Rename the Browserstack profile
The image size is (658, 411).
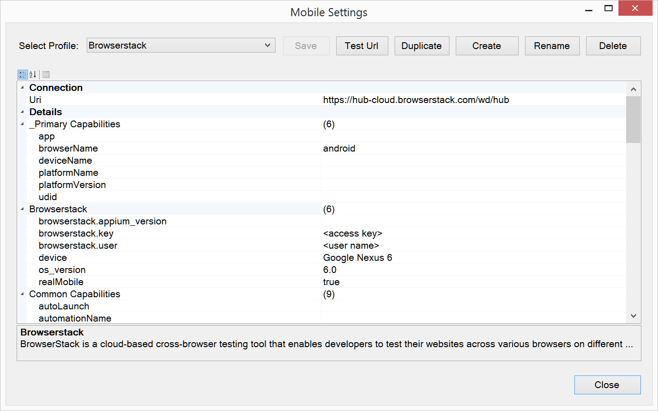point(552,46)
